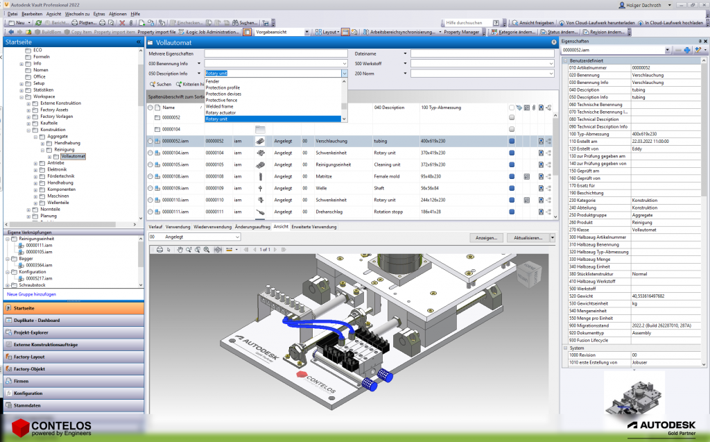Screen dimensions: 710x442
Task: Open the Layout menu button
Action: click(327, 32)
